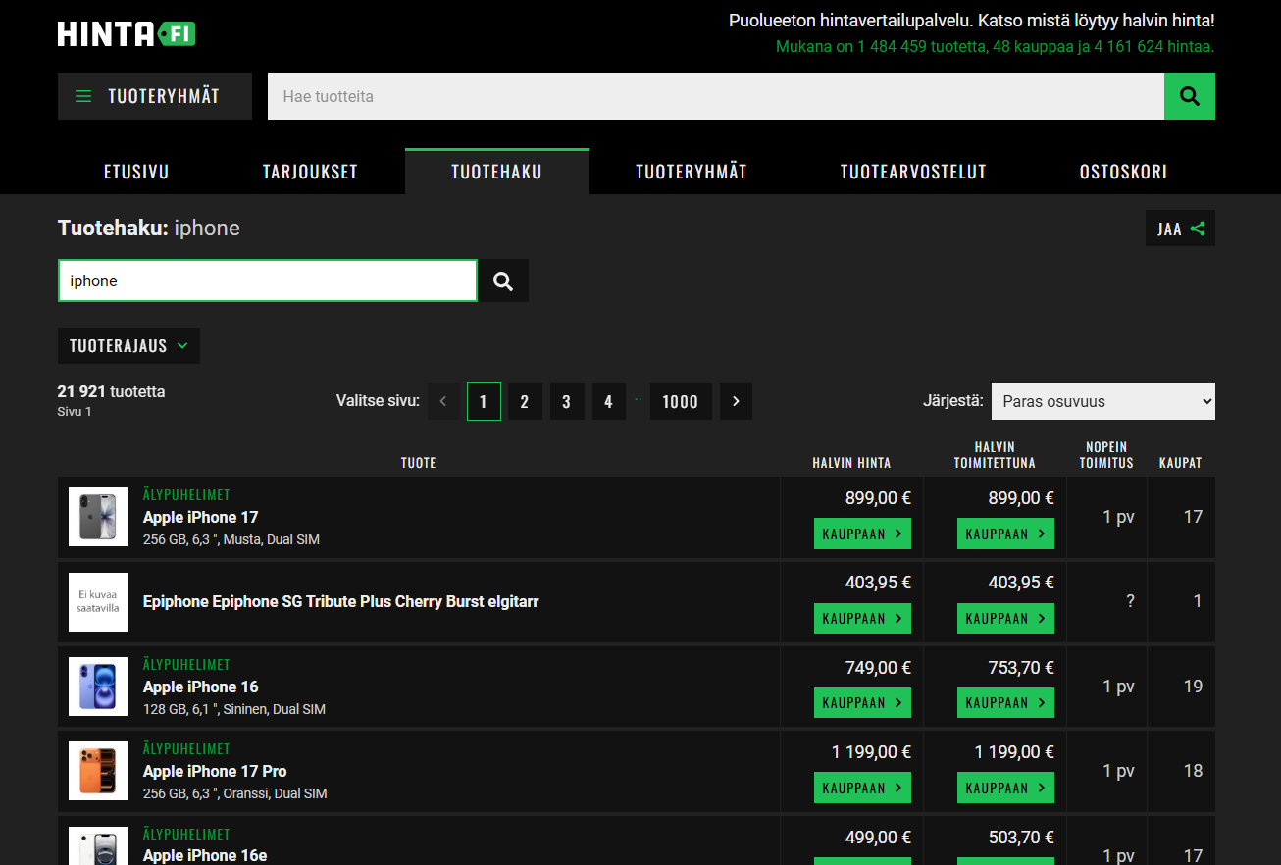Click the Halvin hinta column header
The height and width of the screenshot is (865, 1281).
point(851,463)
